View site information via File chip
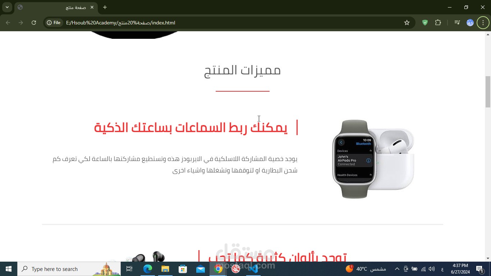 54,23
